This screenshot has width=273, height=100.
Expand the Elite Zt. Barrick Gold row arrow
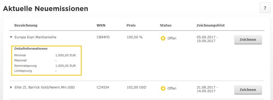click(11, 87)
